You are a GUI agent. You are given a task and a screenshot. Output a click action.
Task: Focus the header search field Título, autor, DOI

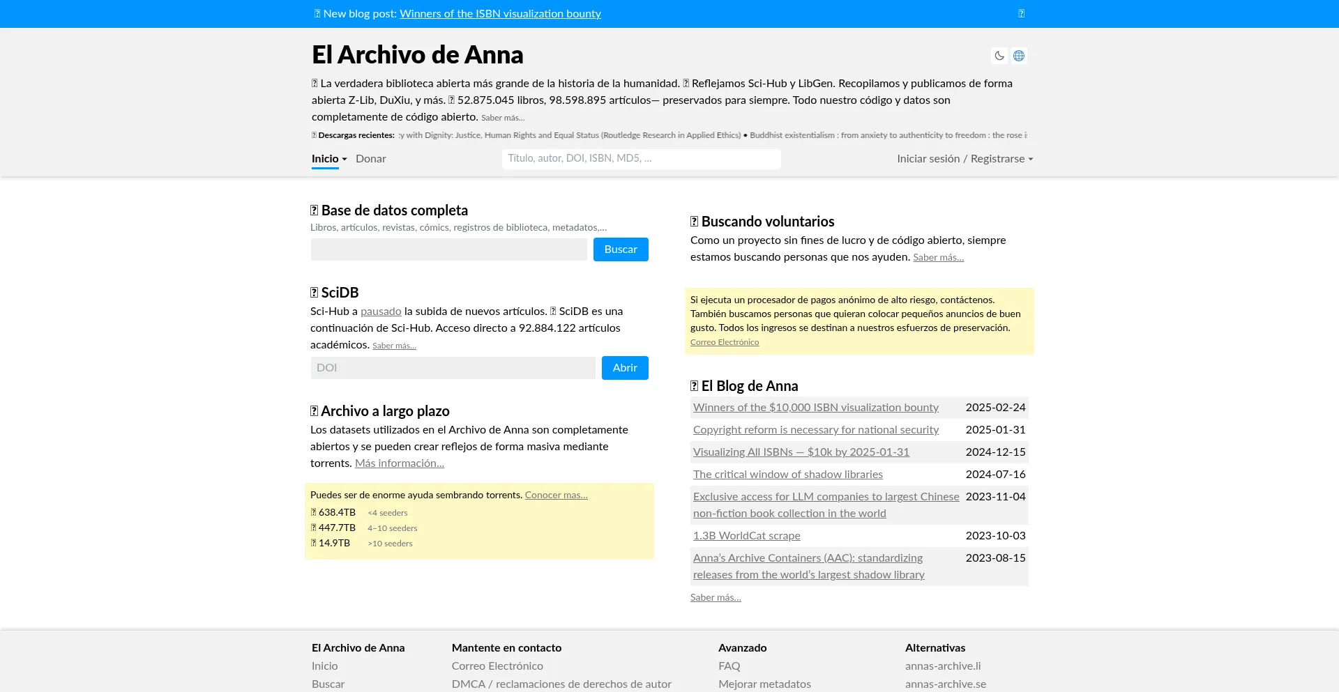point(642,159)
